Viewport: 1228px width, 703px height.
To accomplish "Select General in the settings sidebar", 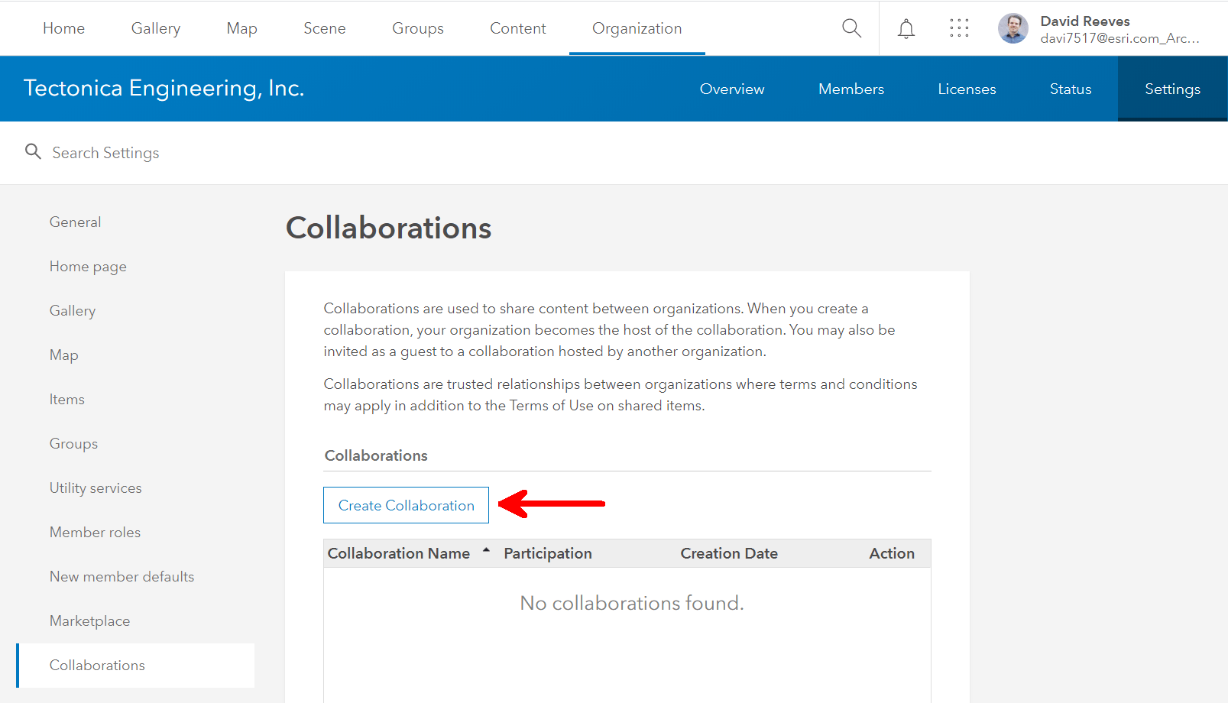I will tap(75, 222).
